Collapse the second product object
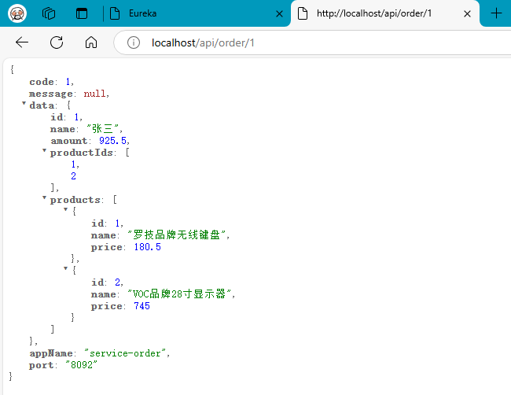The height and width of the screenshot is (395, 511). coord(65,269)
